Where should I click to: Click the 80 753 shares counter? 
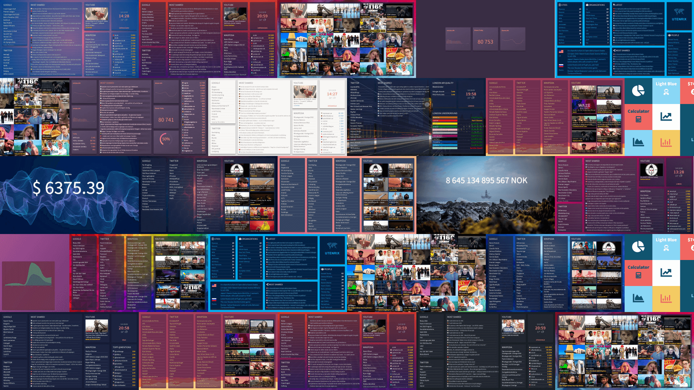[485, 42]
